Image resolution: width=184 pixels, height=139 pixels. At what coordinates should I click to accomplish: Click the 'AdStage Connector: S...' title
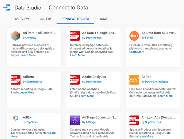coord(99,117)
